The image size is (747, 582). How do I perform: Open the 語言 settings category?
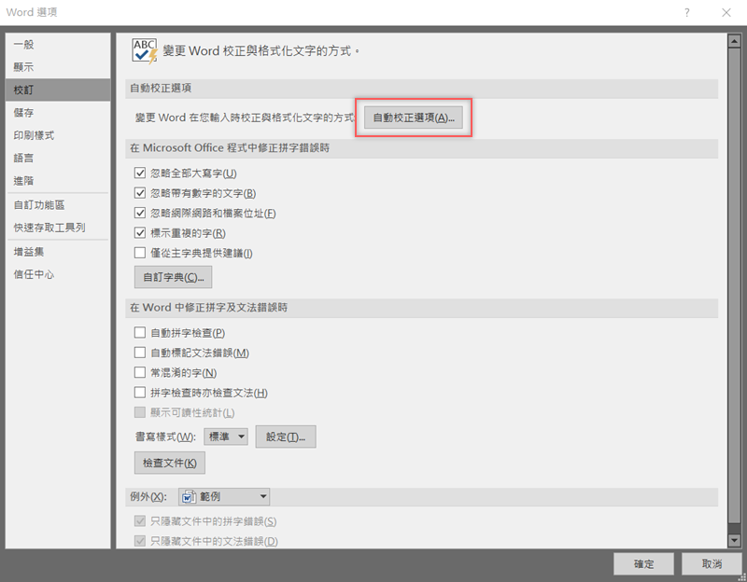[x=58, y=158]
